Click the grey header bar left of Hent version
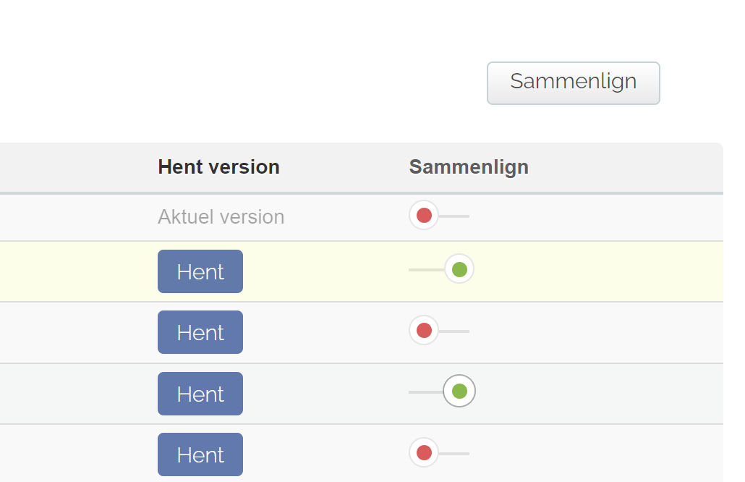Viewport: 745px width, 482px height. click(72, 167)
